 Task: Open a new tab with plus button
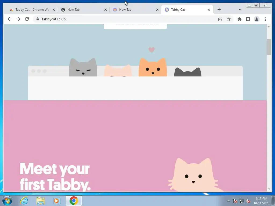[x=219, y=10]
